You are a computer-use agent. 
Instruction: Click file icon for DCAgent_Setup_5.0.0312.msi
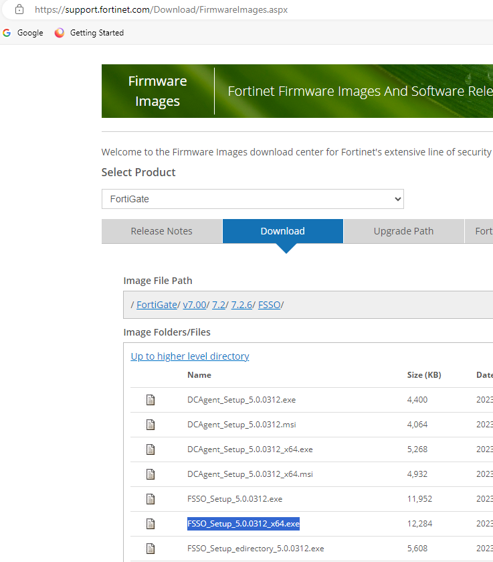(151, 425)
